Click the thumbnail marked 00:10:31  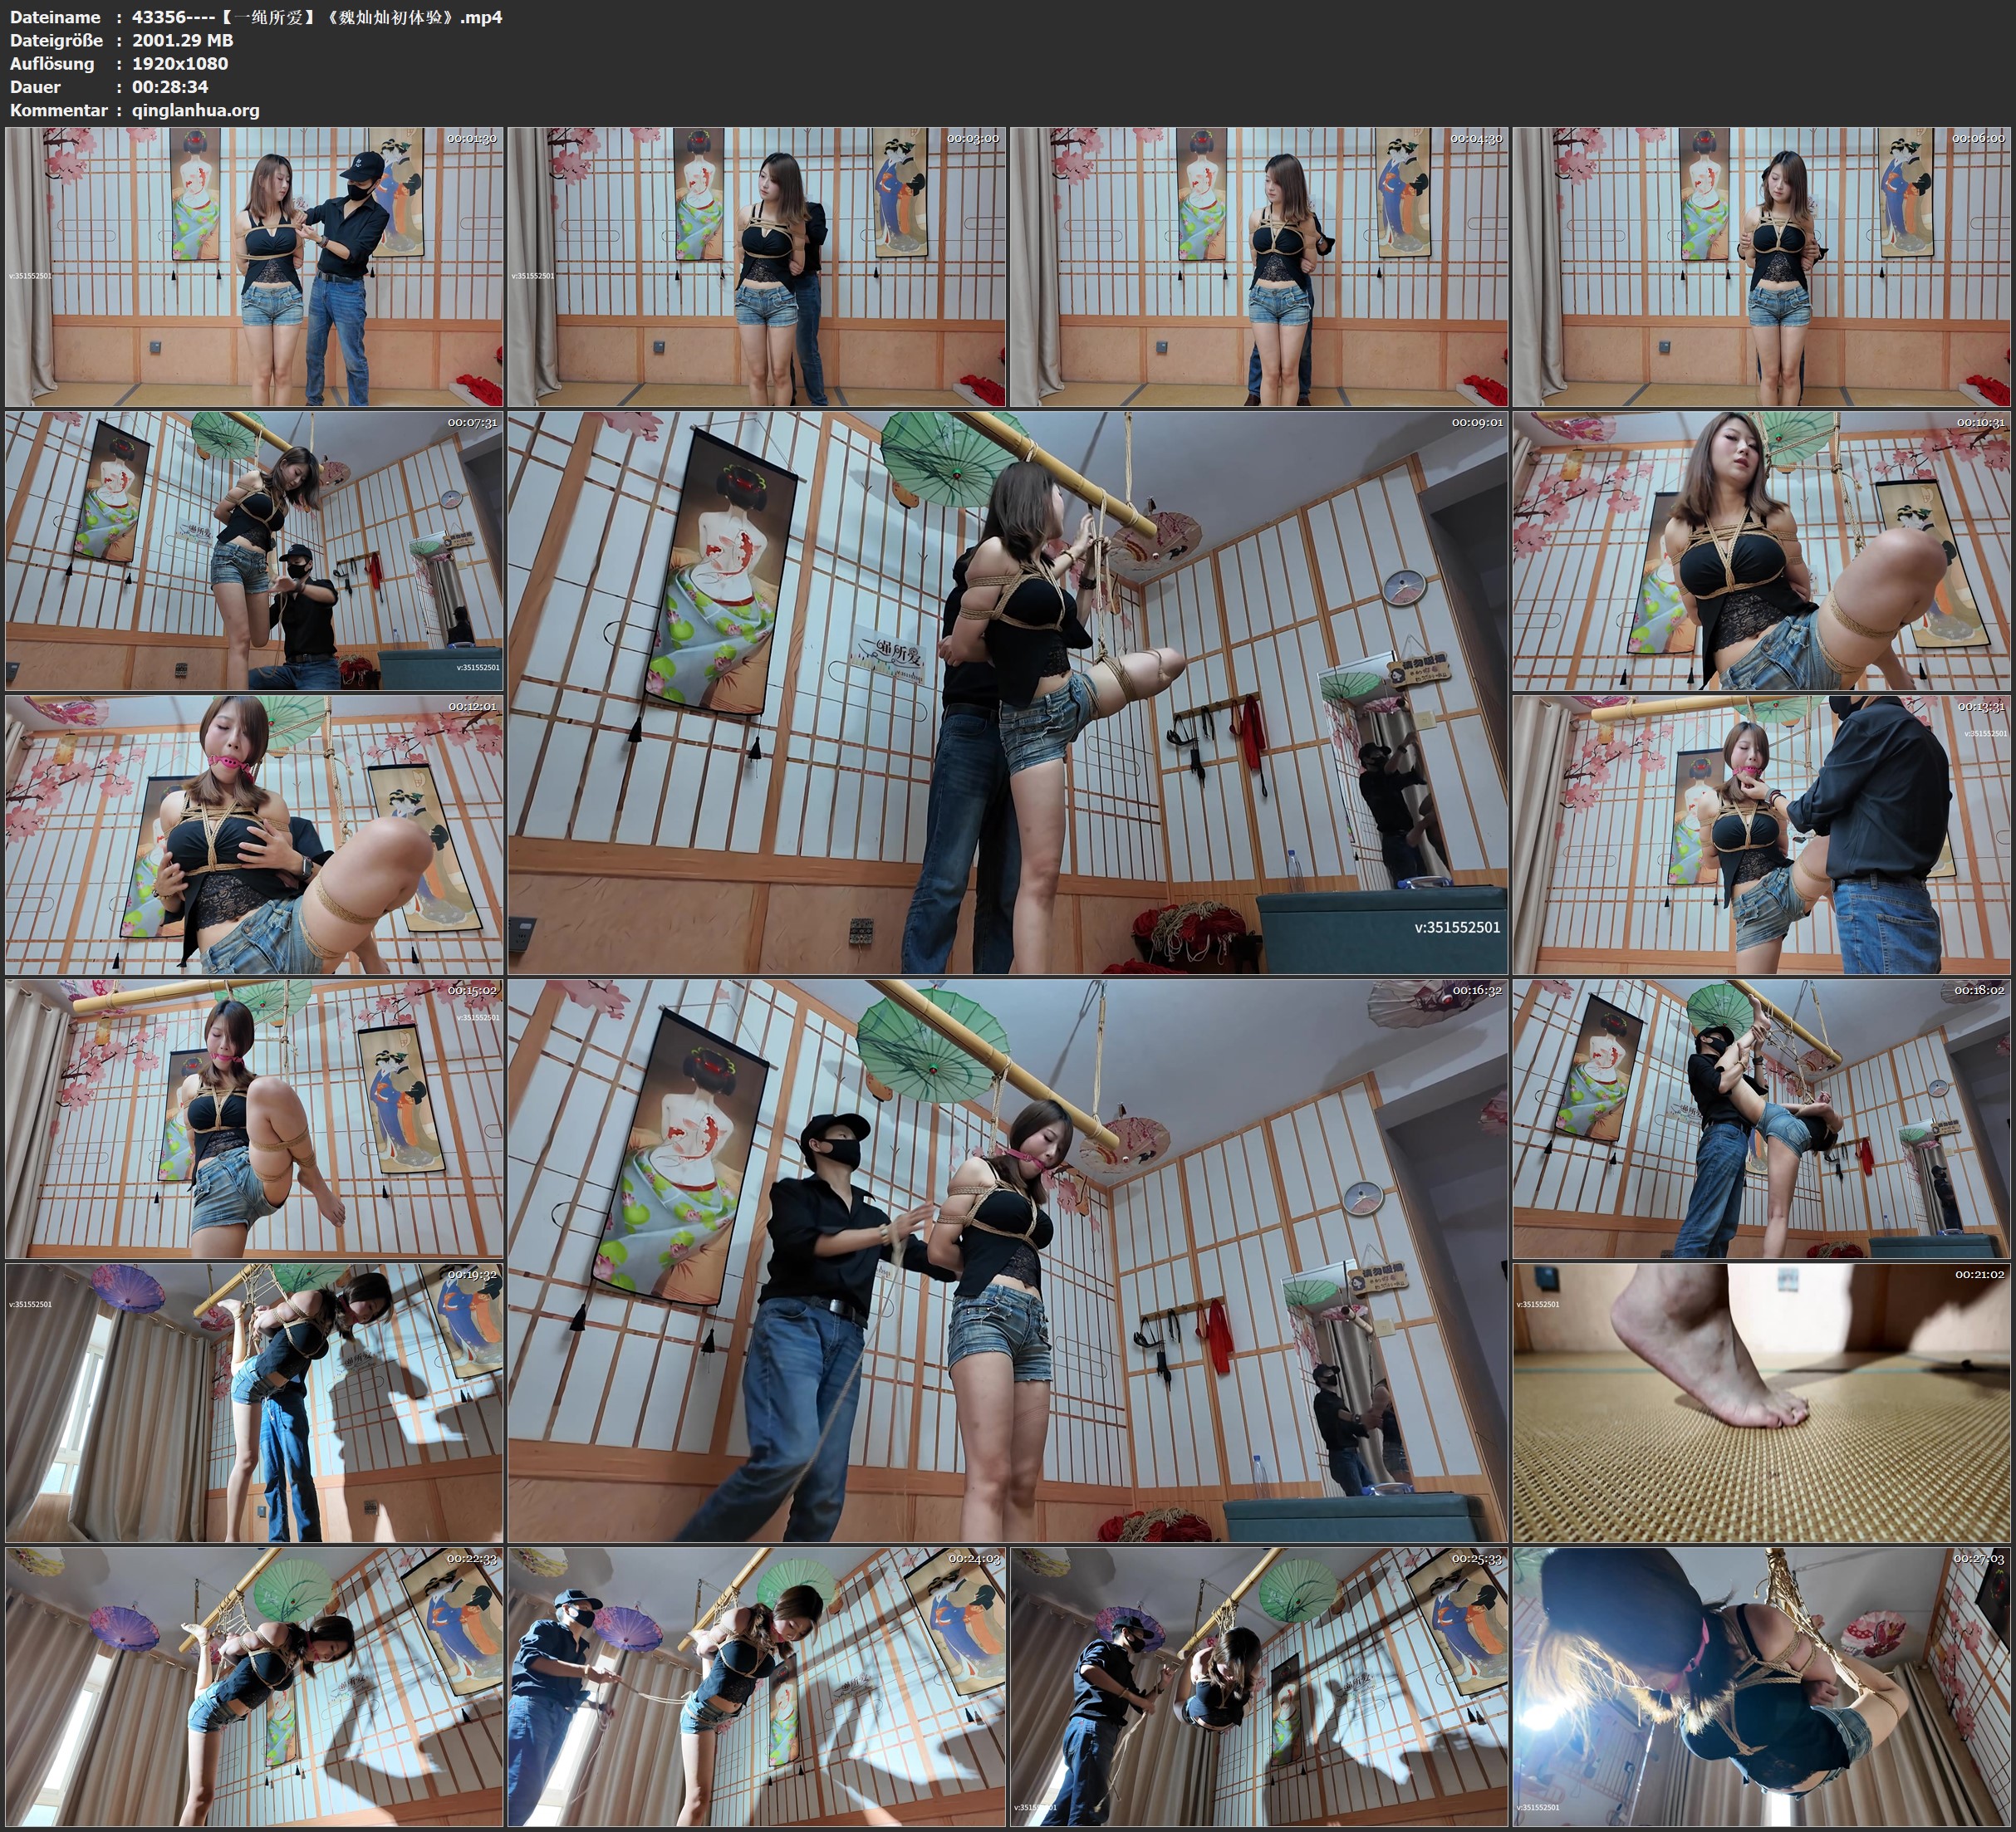1762,551
